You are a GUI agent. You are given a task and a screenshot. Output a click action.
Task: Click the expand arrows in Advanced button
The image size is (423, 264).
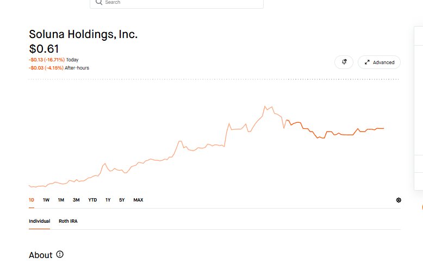pos(367,62)
